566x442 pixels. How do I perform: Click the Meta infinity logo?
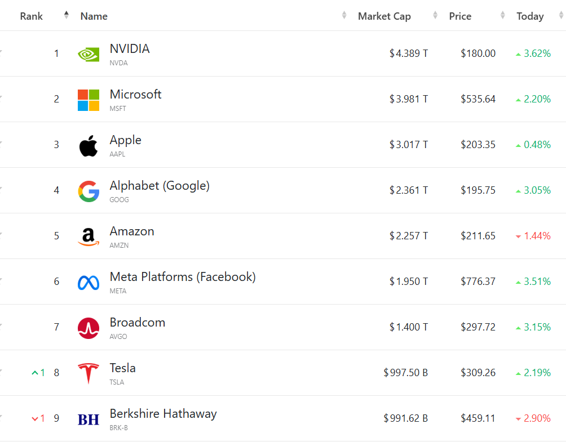(89, 282)
